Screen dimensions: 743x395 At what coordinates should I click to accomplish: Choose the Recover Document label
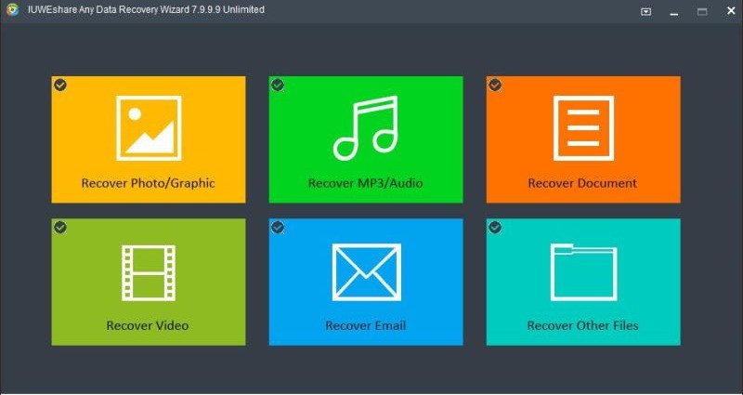(x=583, y=183)
